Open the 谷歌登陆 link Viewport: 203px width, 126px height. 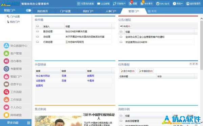click(41, 81)
